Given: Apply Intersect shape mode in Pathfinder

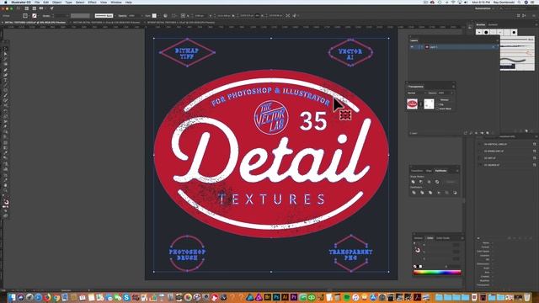Looking at the screenshot, I should pyautogui.click(x=429, y=182).
